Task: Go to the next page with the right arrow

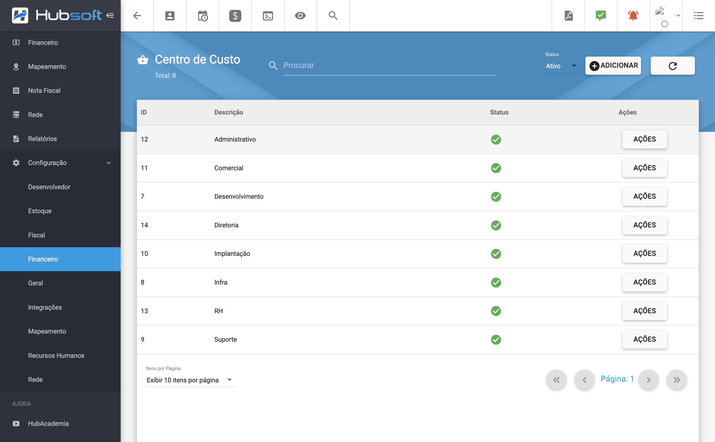Action: tap(649, 380)
